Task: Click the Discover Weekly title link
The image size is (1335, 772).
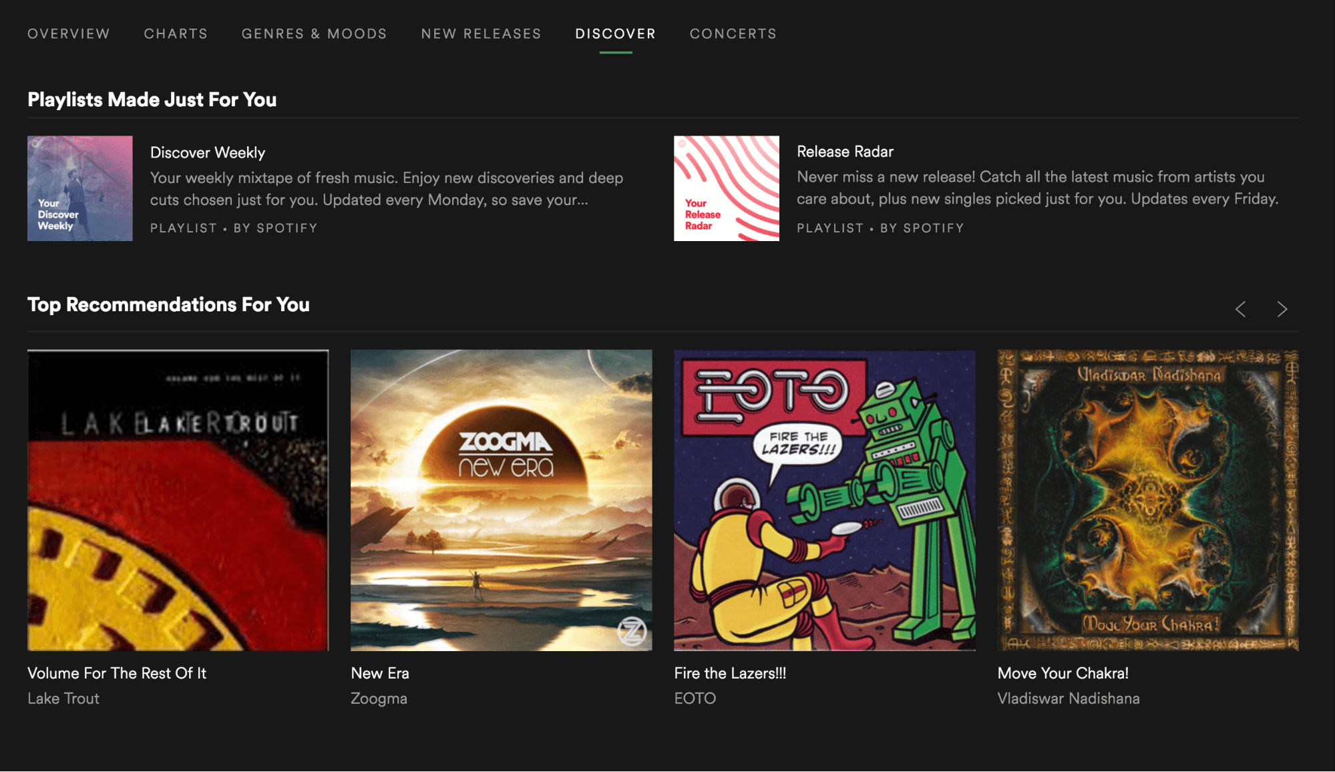Action: coord(208,152)
